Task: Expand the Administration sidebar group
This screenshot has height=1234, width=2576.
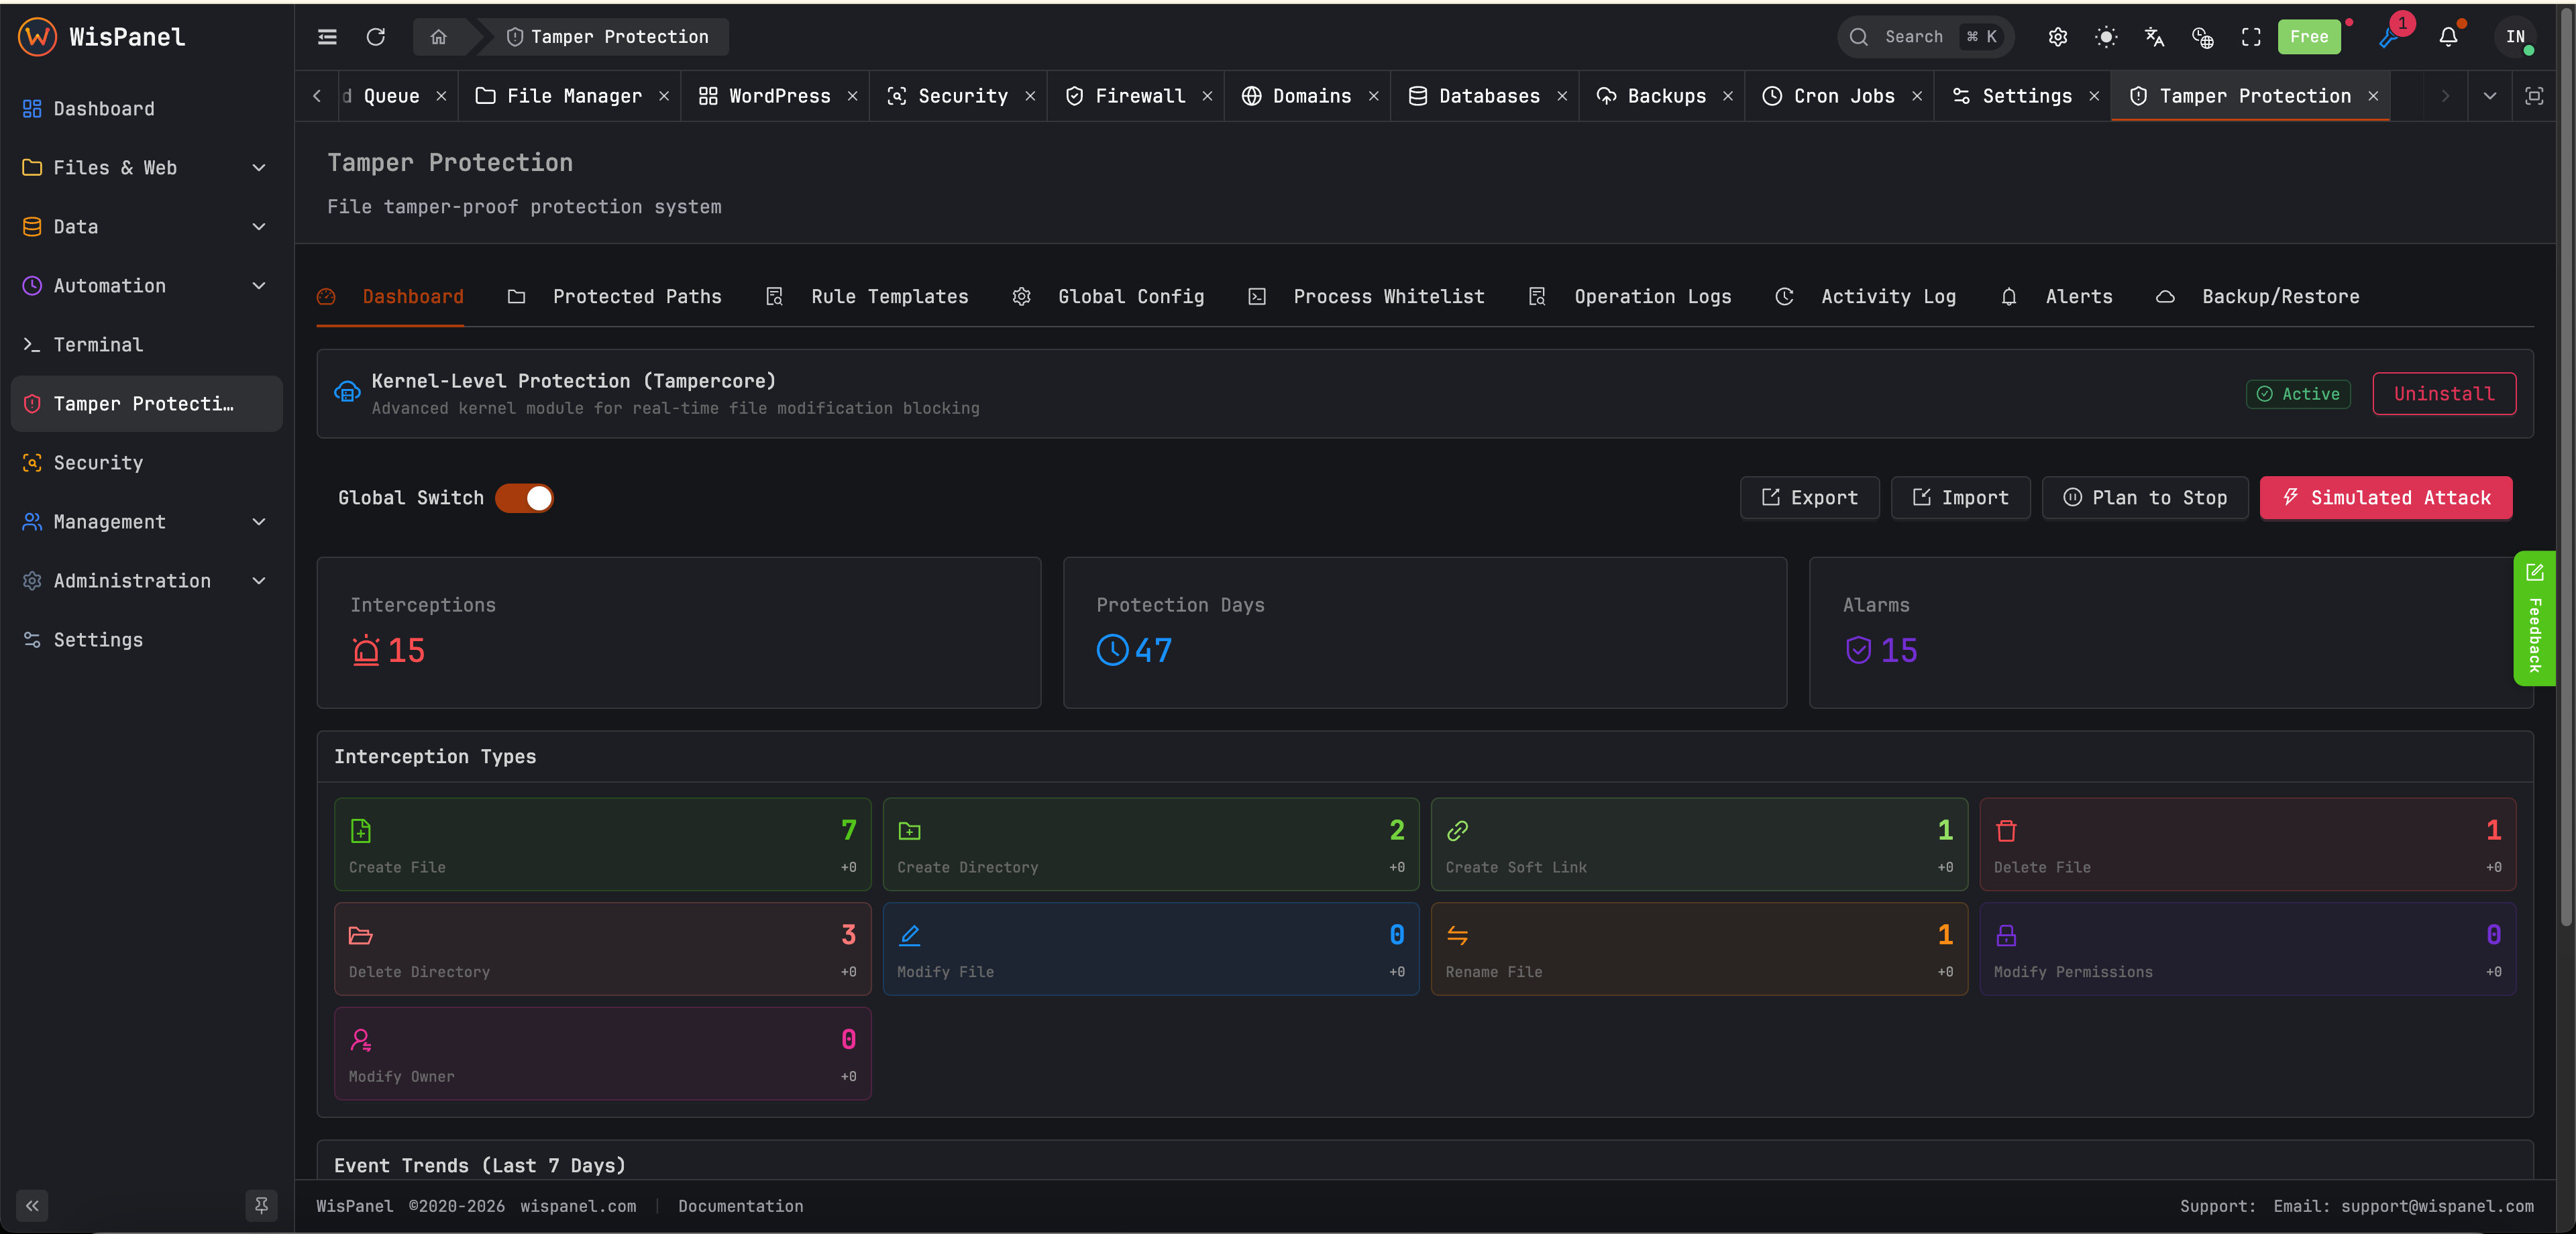Action: 146,580
